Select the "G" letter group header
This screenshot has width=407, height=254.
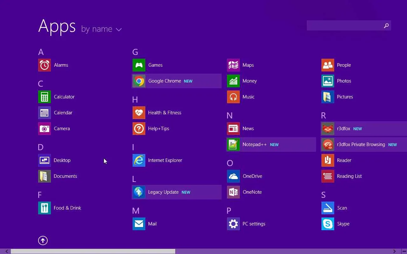(x=135, y=52)
